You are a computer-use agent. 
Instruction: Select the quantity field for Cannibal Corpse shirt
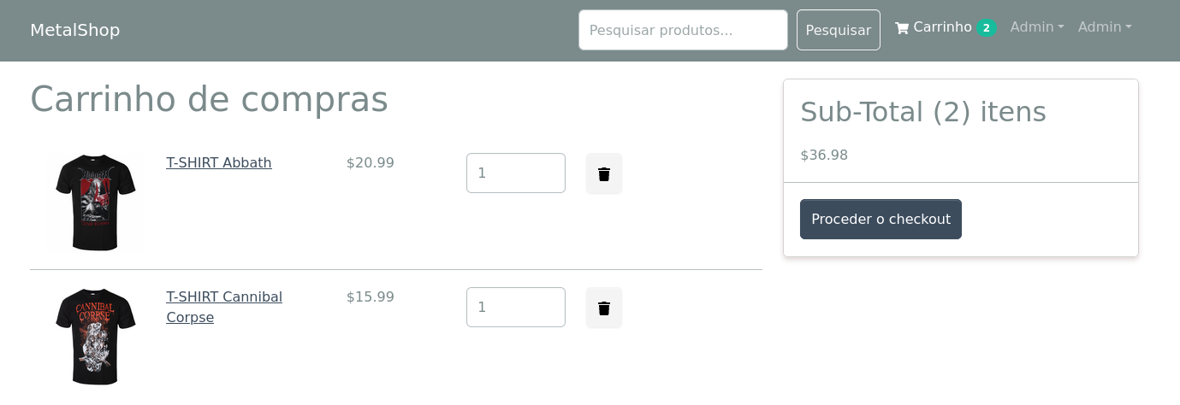pos(515,308)
